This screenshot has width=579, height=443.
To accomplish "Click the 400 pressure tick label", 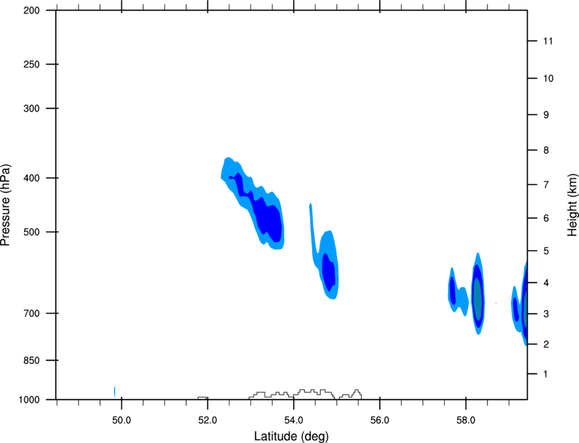I will (x=31, y=178).
